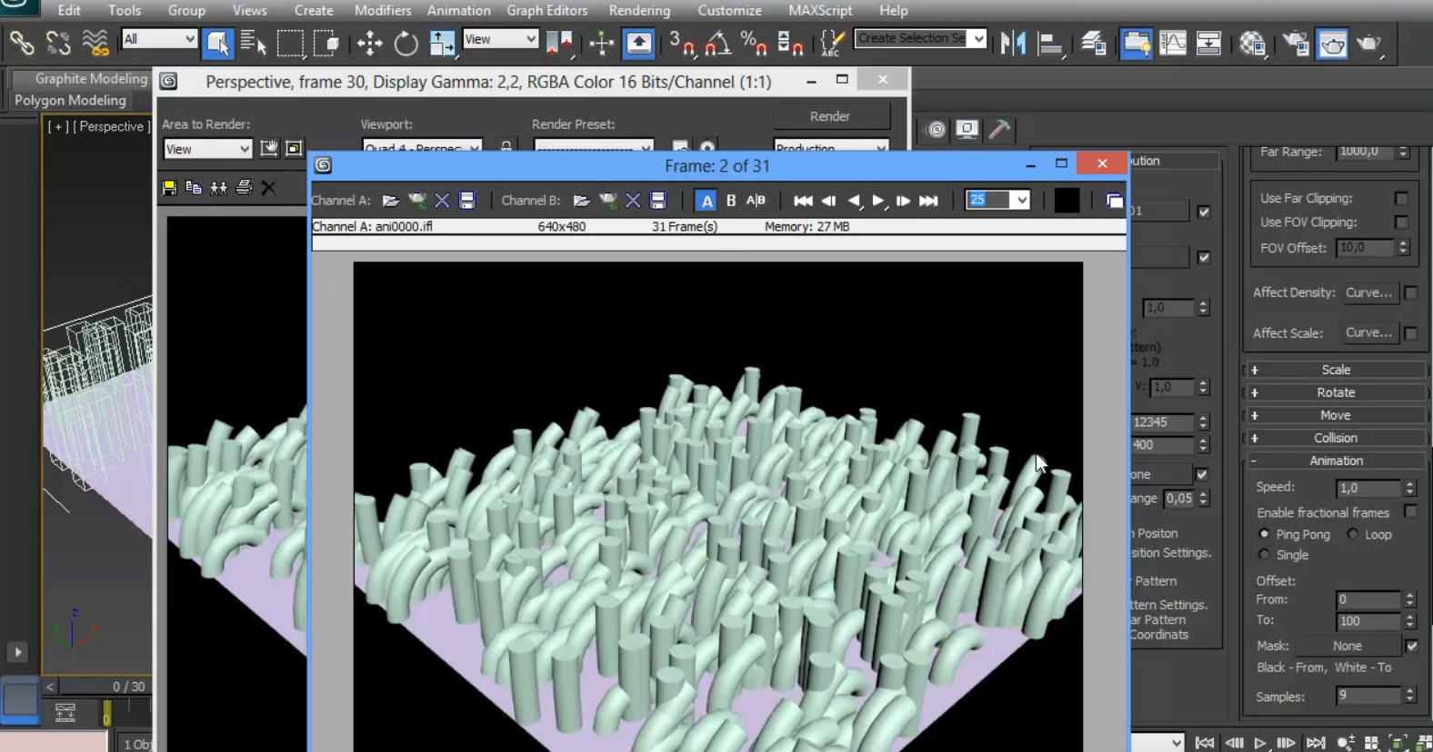
Task: Click the Align tool icon
Action: pos(1050,43)
